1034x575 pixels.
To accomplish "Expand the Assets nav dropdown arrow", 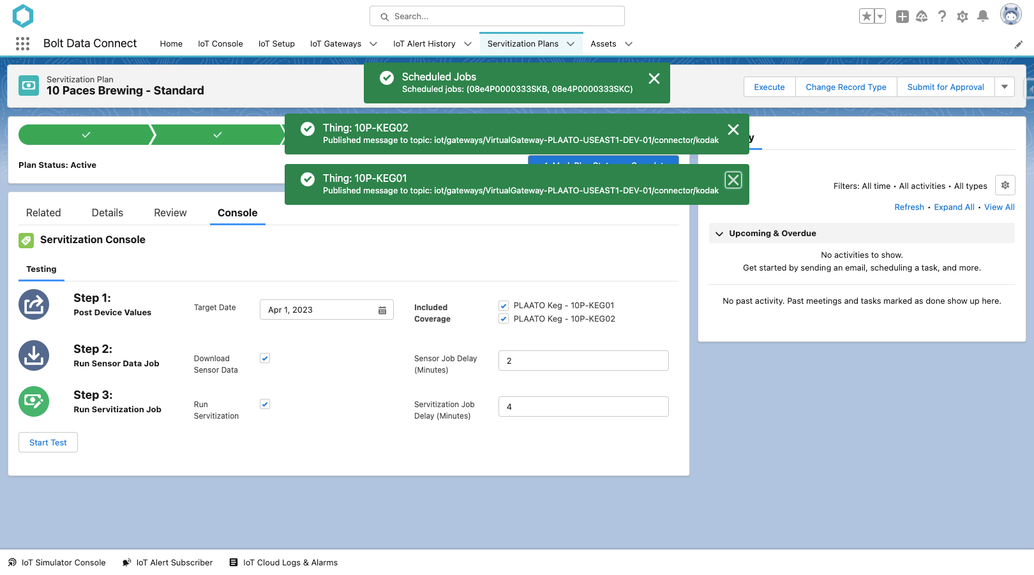I will tap(629, 44).
